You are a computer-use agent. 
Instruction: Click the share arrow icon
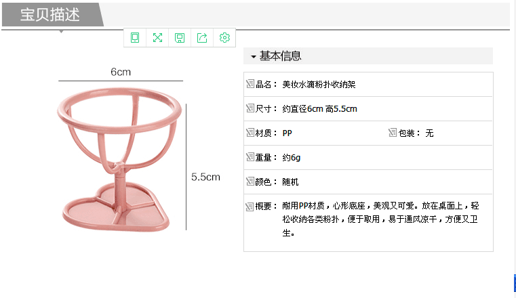[x=202, y=38]
